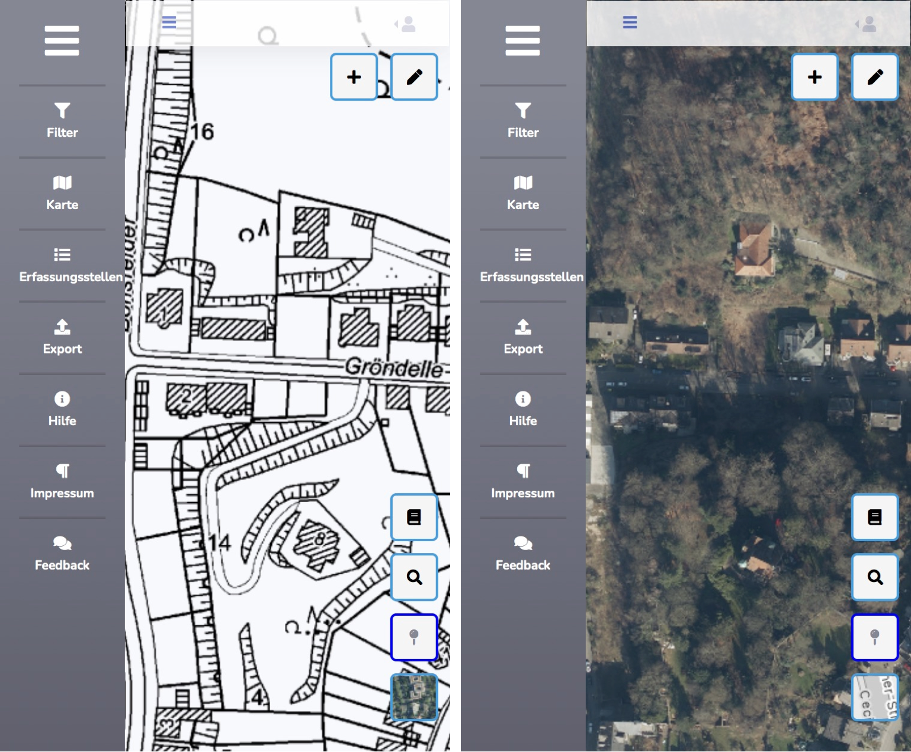
Task: Click user profile icon above aerial map
Action: (x=867, y=24)
